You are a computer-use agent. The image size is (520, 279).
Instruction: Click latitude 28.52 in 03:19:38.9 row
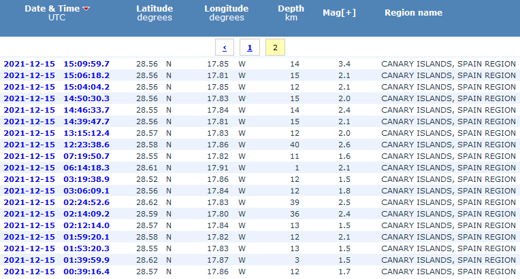coord(147,179)
